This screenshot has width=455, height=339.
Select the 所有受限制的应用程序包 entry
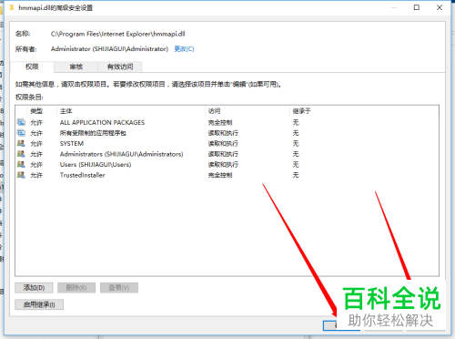(227, 133)
